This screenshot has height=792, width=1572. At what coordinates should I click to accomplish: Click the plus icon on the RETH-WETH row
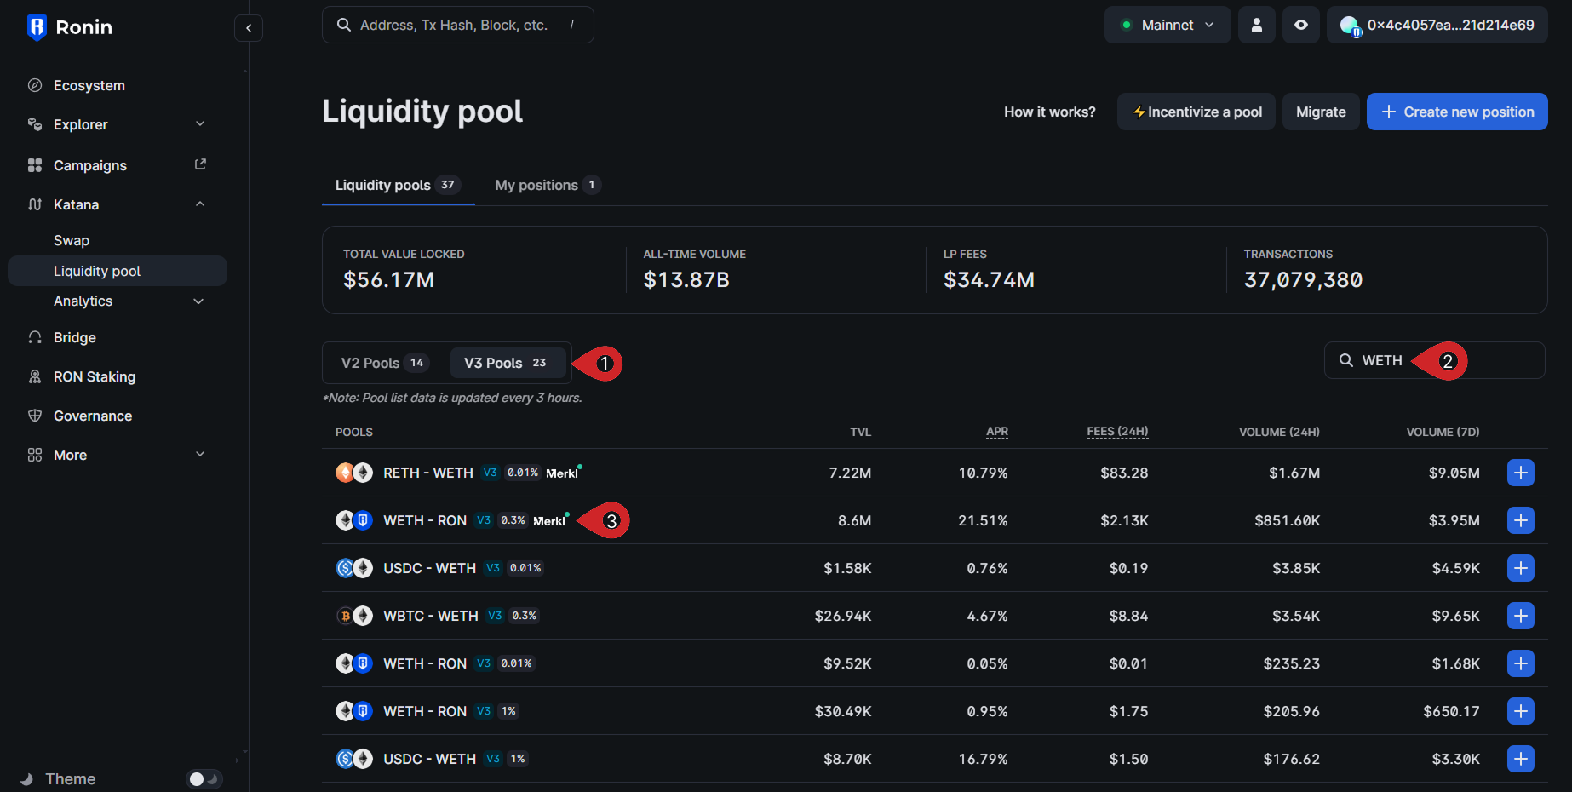(x=1521, y=473)
